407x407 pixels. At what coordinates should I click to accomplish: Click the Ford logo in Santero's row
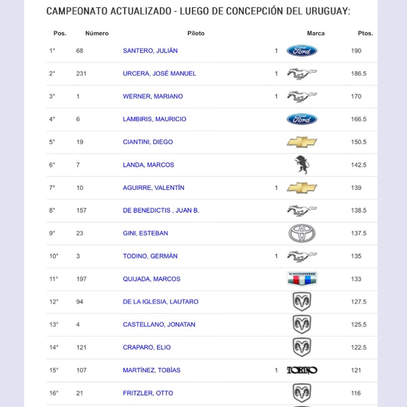point(302,50)
